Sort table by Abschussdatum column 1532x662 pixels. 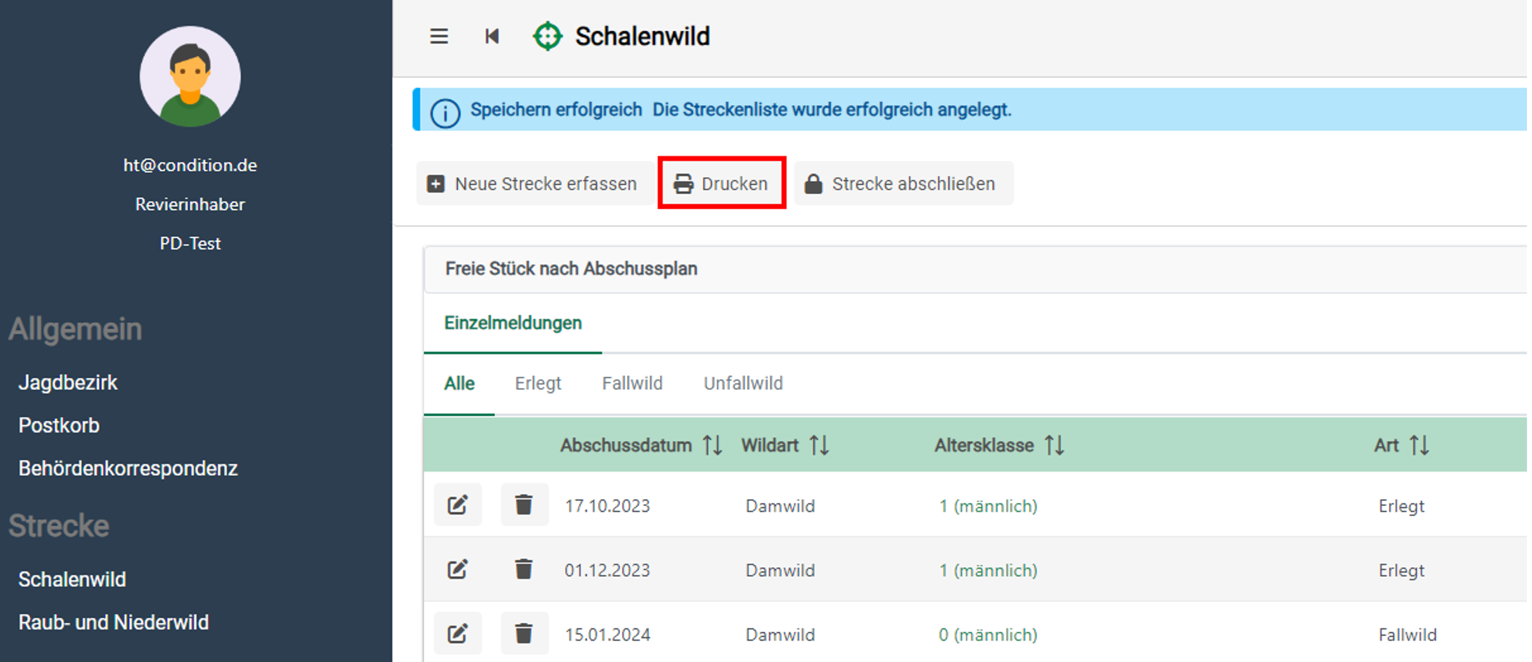click(713, 445)
